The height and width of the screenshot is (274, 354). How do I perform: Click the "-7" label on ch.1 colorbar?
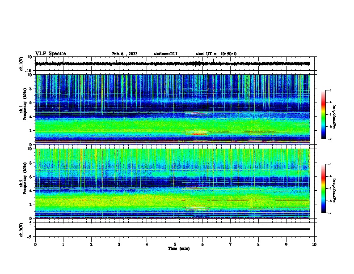329,139
